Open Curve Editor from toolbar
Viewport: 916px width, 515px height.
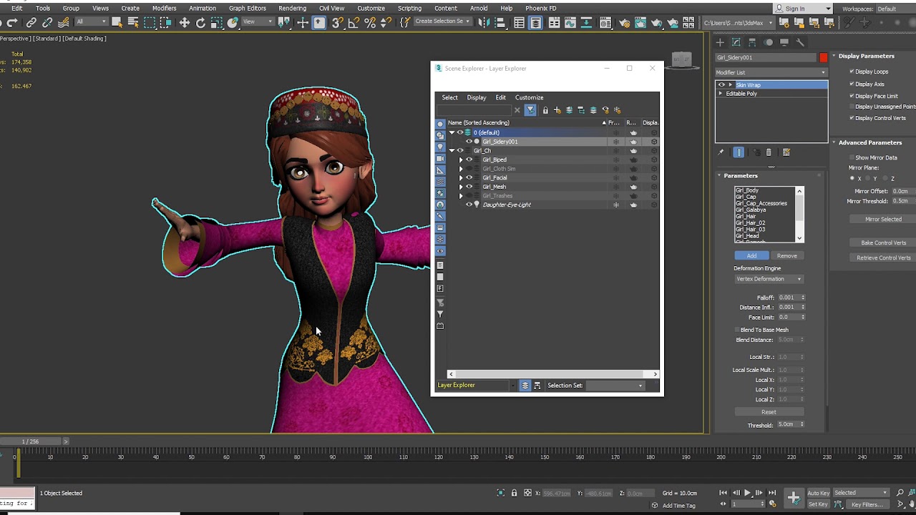[571, 23]
